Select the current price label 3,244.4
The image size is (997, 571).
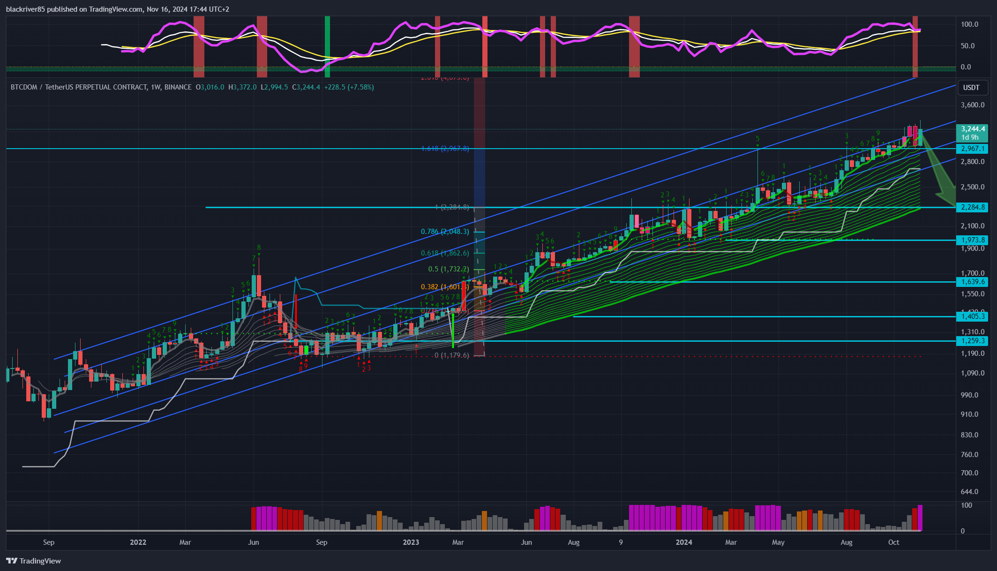[973, 129]
